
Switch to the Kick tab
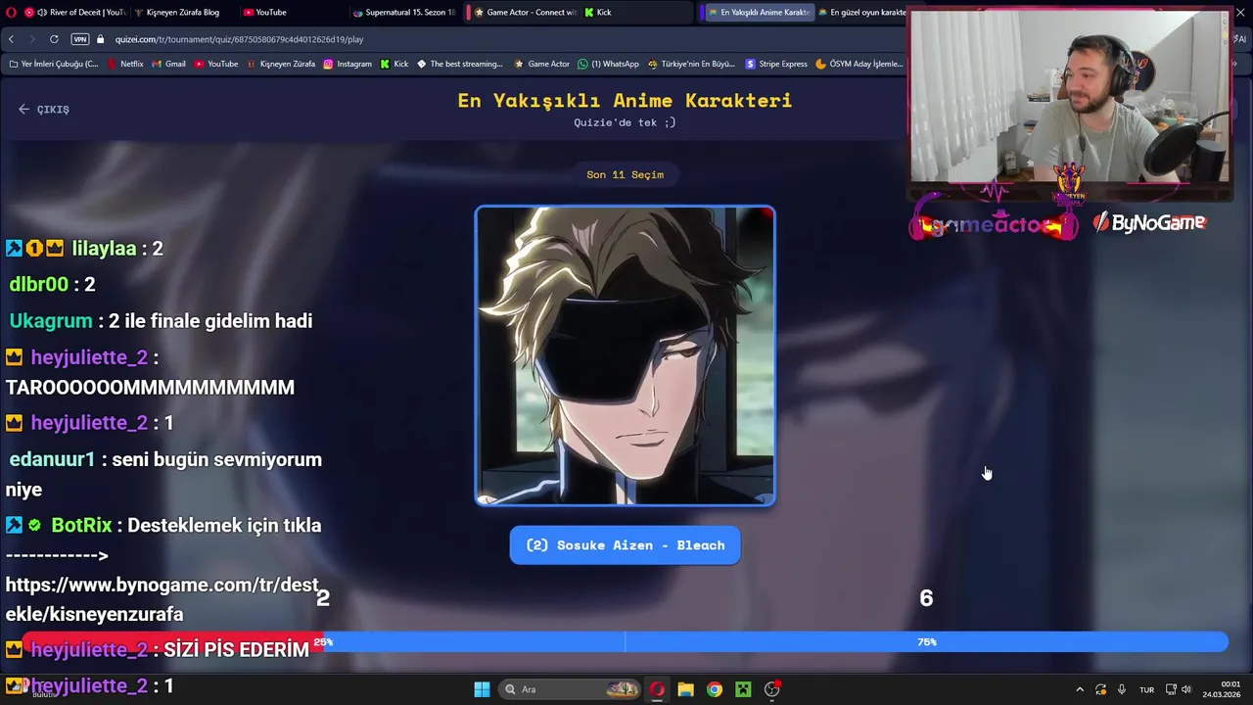(x=636, y=13)
